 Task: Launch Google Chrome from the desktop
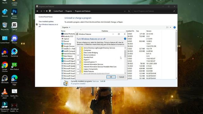(x=5, y=67)
